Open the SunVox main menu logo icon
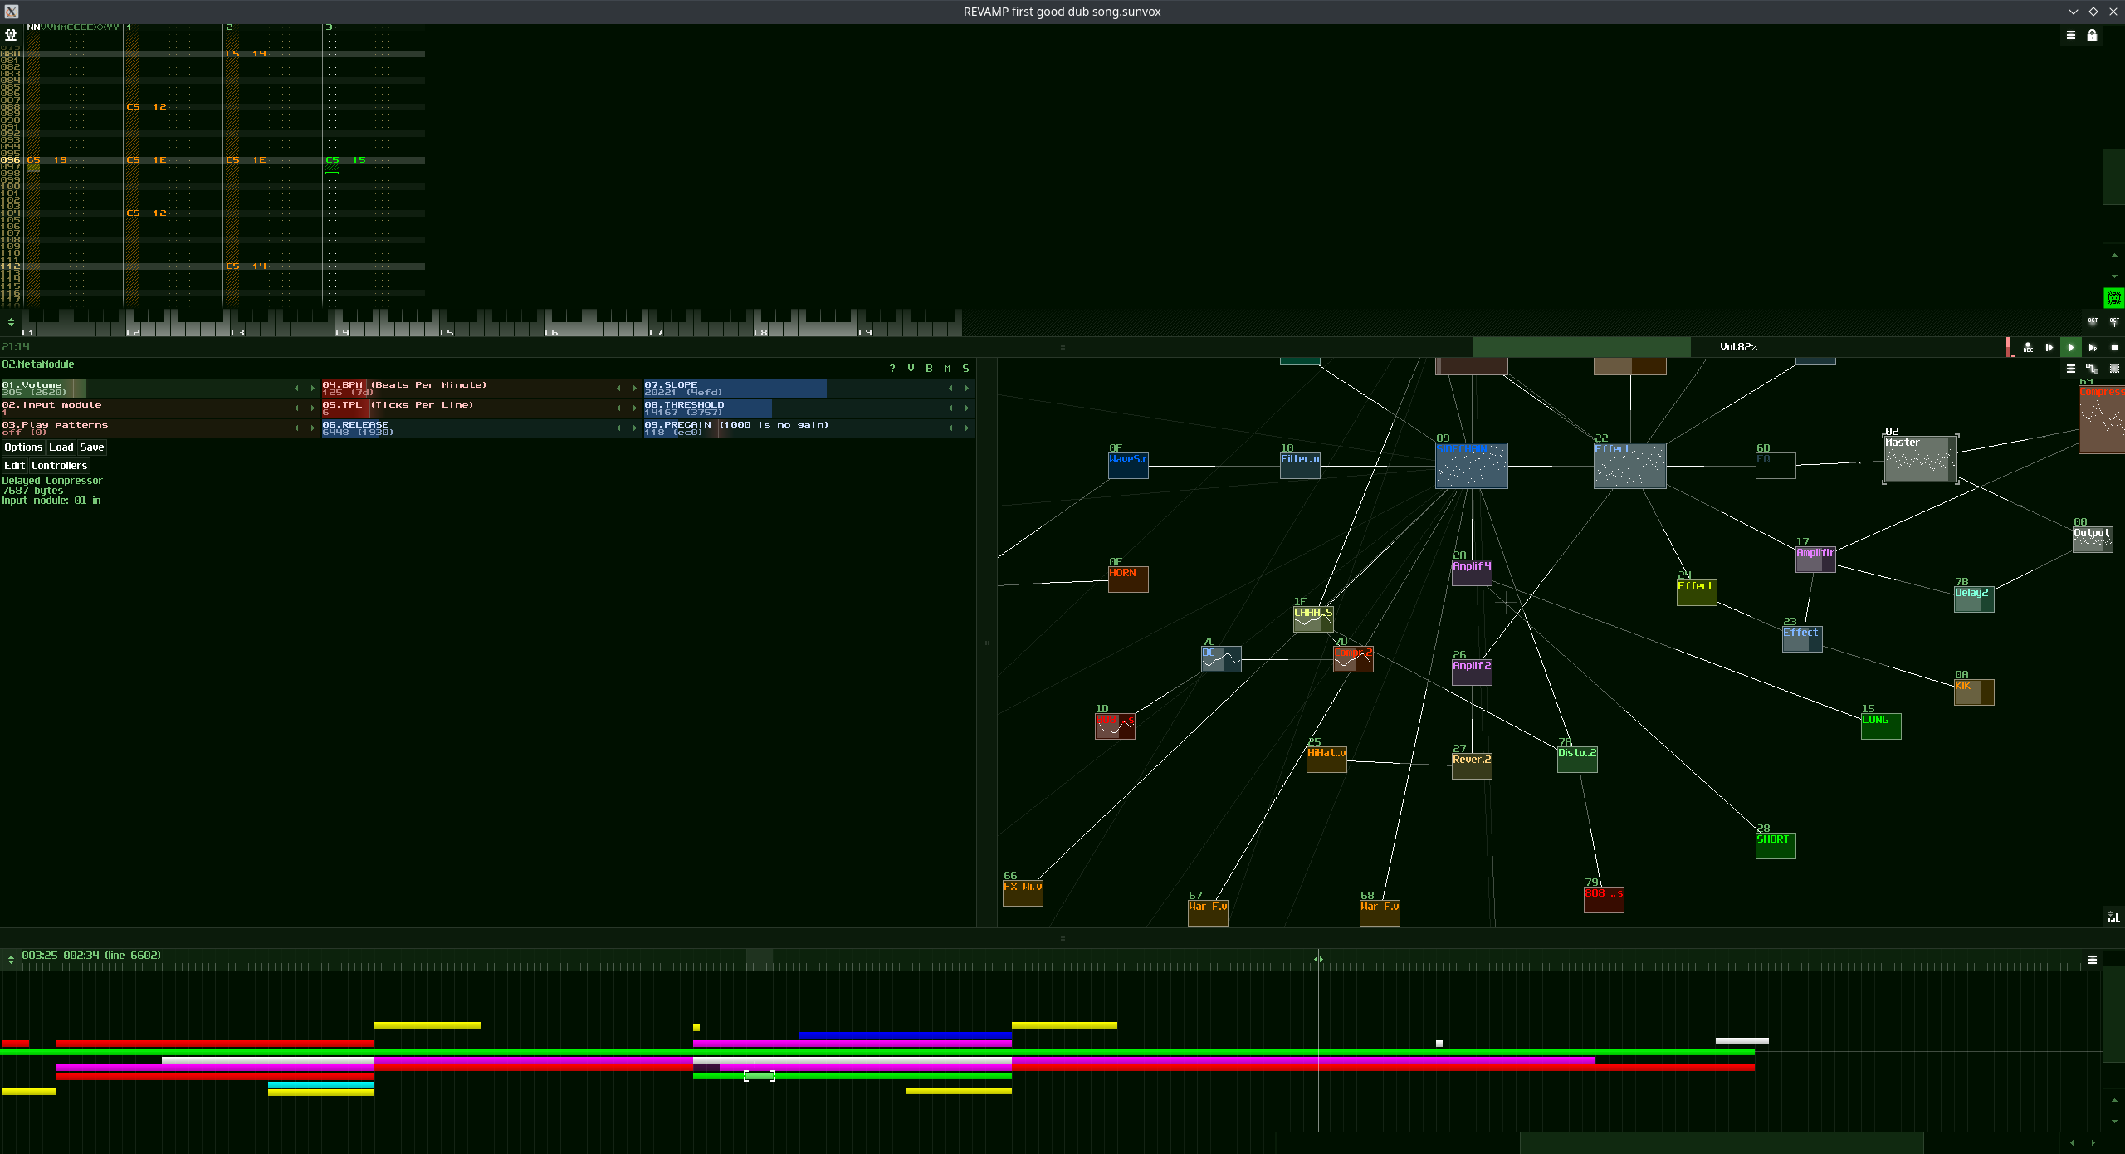Viewport: 2125px width, 1154px height. click(x=11, y=35)
